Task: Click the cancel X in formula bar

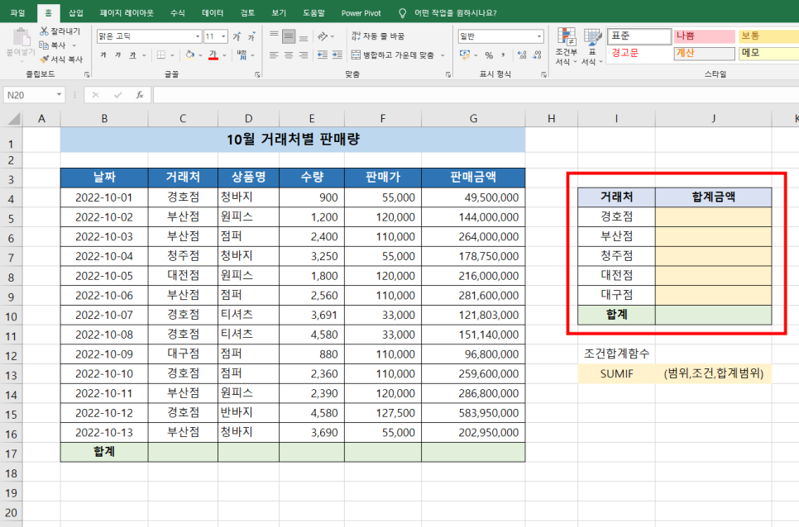Action: 95,95
